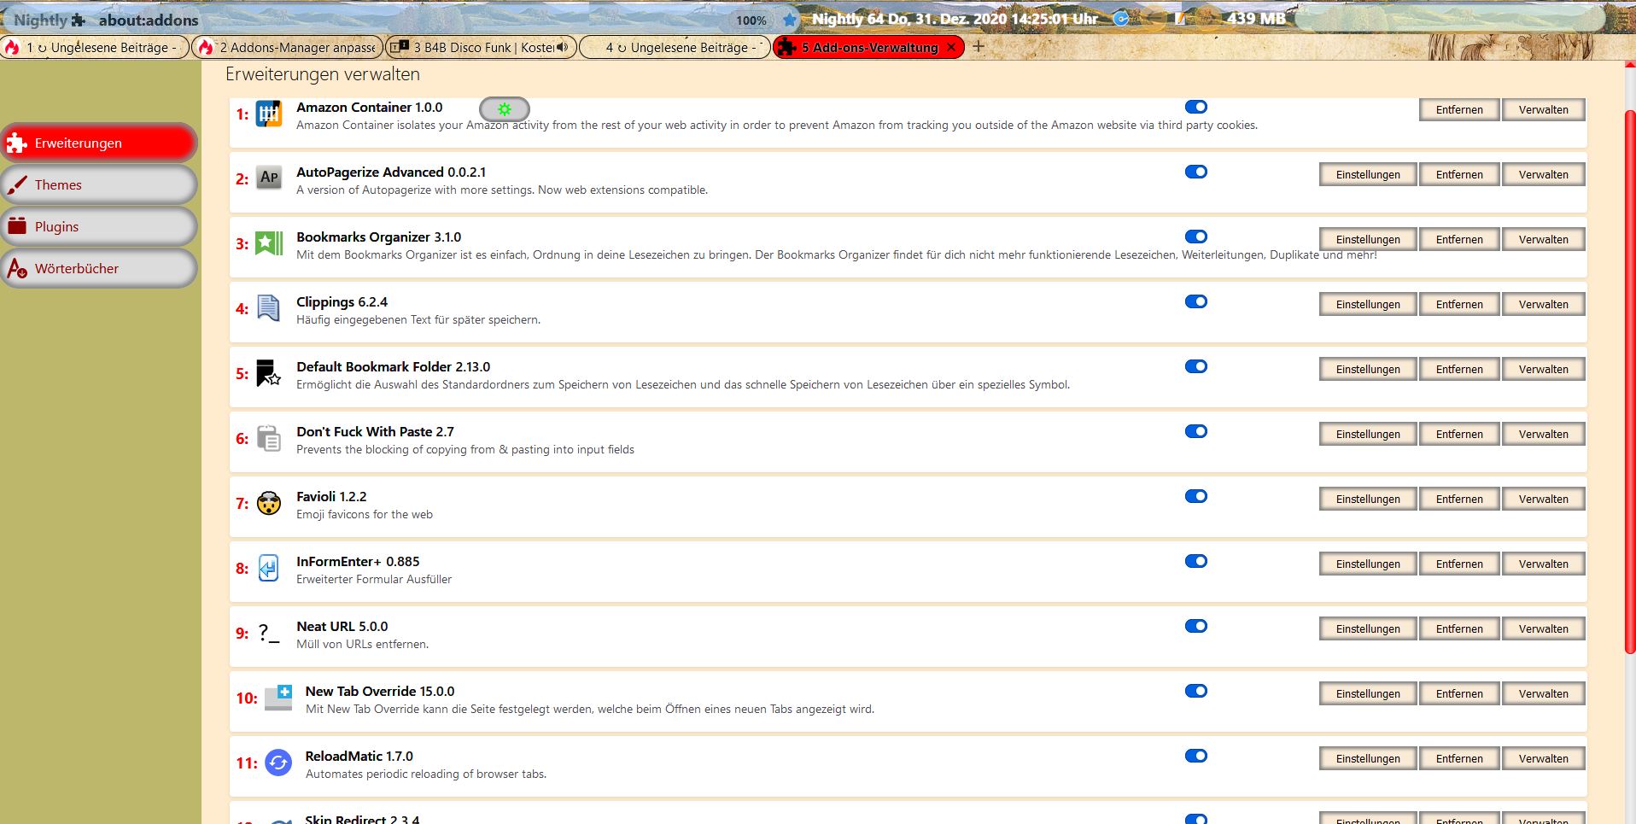Click the green gear badge next to Amazon Container
This screenshot has width=1636, height=824.
505,109
